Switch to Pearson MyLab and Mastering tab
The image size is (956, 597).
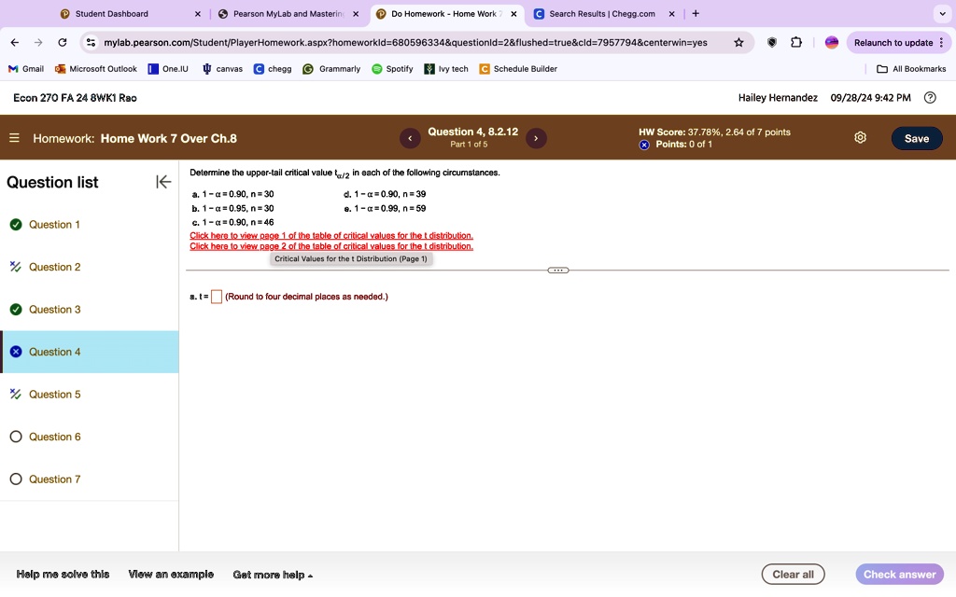coord(288,13)
